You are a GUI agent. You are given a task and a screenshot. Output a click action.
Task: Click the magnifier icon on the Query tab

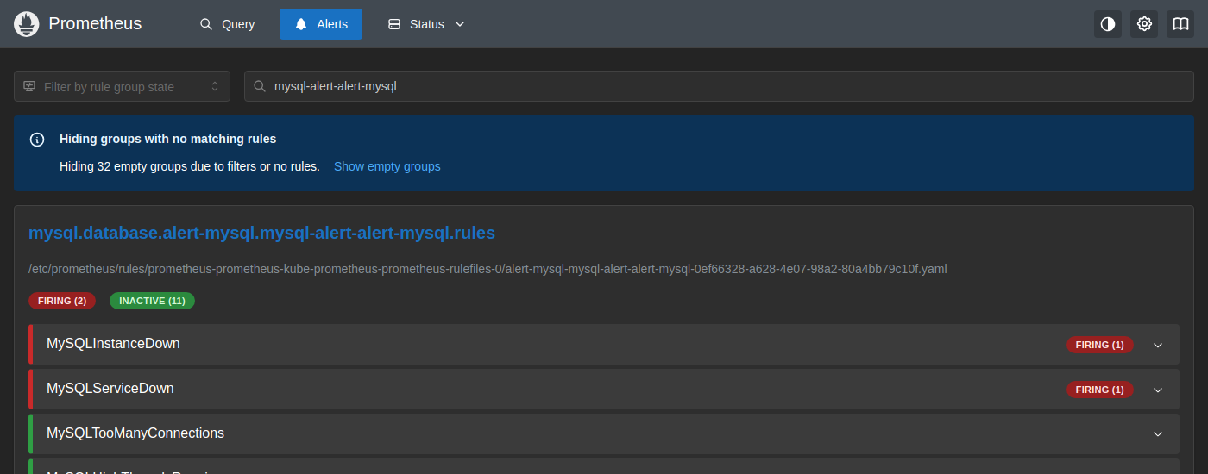(x=206, y=24)
